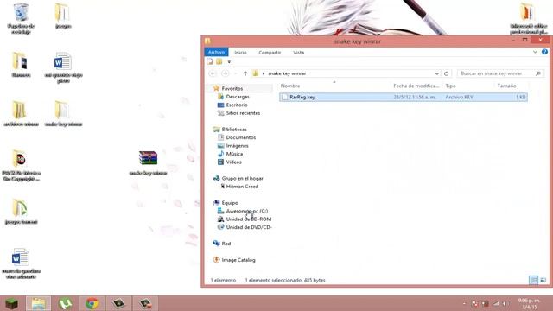Open uTorrent from the taskbar
The height and width of the screenshot is (311, 553).
point(66,303)
